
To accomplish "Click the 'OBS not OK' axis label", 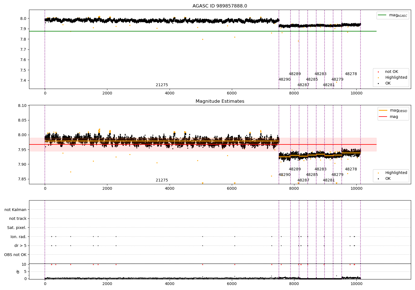I will pyautogui.click(x=15, y=255).
